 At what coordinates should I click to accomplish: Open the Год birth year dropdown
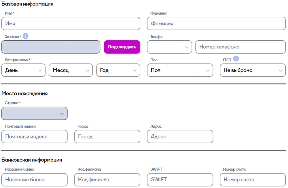click(x=118, y=70)
